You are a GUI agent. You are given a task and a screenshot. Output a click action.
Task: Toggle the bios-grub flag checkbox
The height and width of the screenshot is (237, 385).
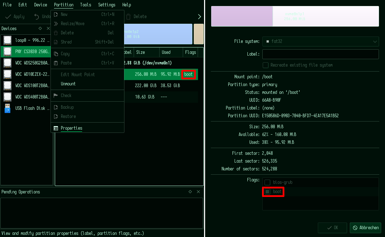(x=267, y=182)
